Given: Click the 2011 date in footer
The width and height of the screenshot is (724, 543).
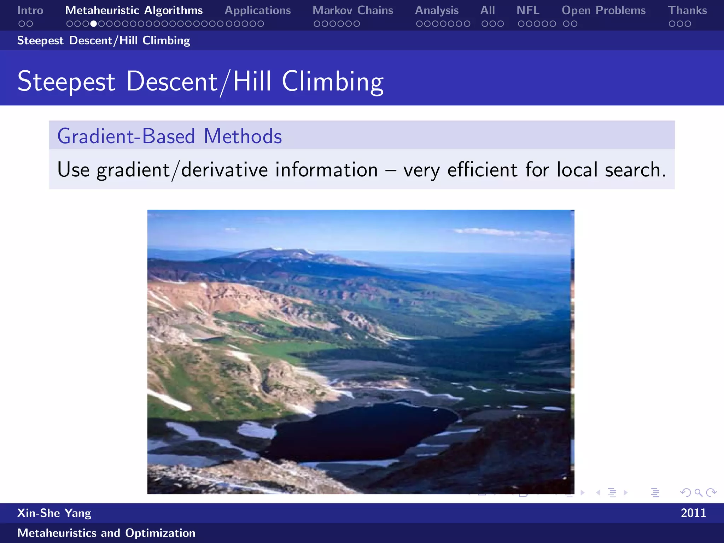Looking at the screenshot, I should (x=694, y=513).
